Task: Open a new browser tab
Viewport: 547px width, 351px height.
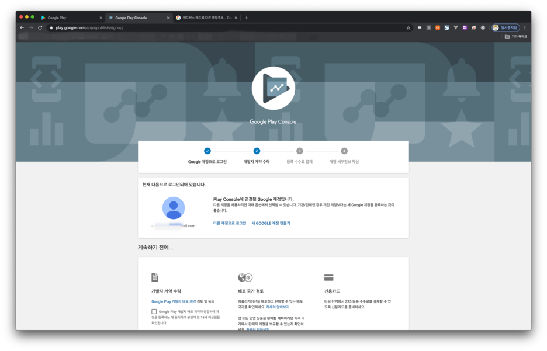Action: (x=247, y=18)
